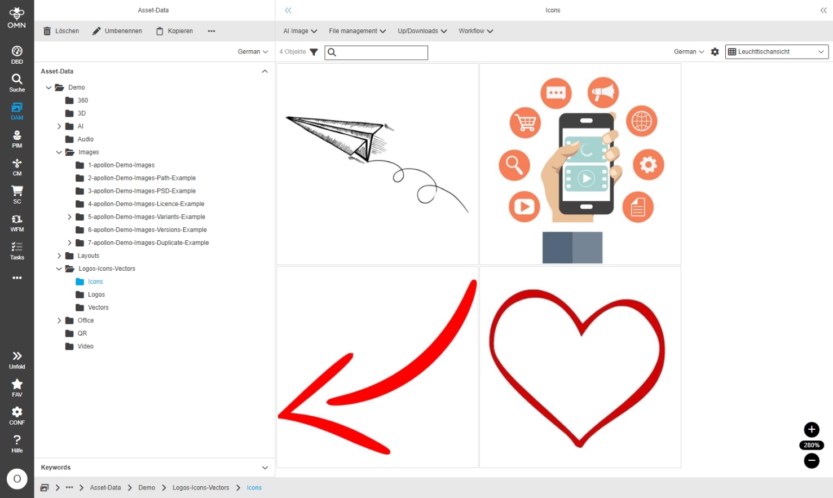Open the OMN home logo
This screenshot has height=498, width=833.
[x=17, y=17]
